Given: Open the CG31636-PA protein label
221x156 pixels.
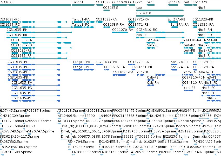Looking at the screenshot, I should 115,67.
